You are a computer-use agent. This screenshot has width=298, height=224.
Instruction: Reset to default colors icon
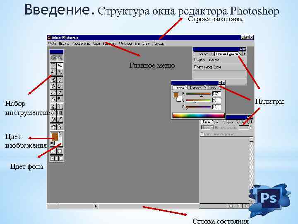click(x=52, y=144)
